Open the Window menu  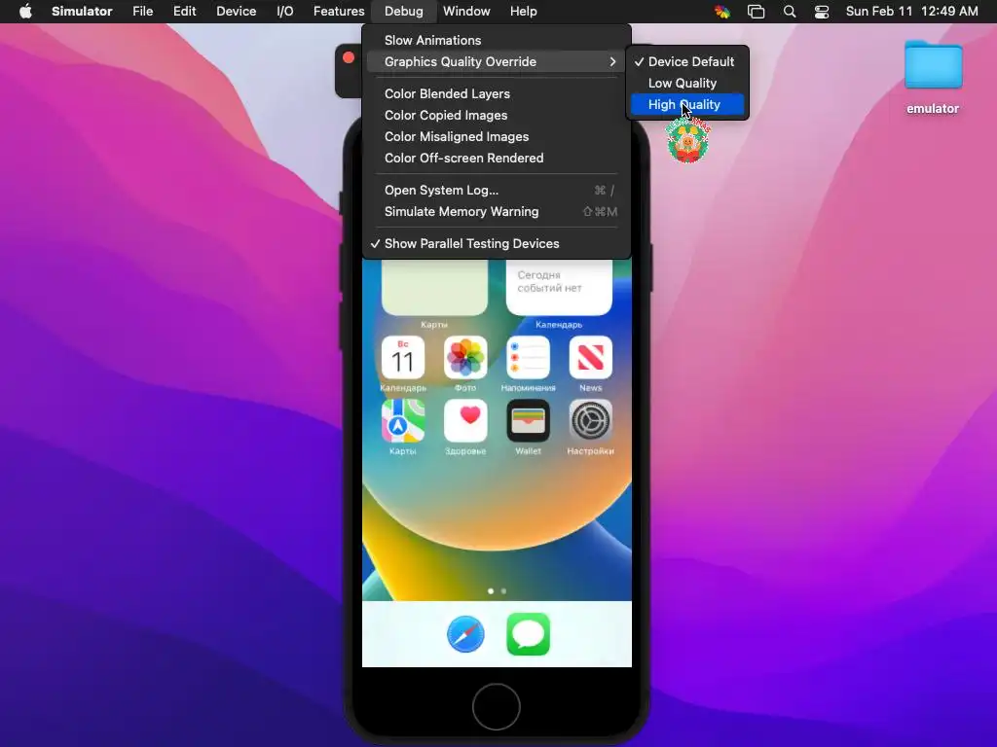pos(466,11)
